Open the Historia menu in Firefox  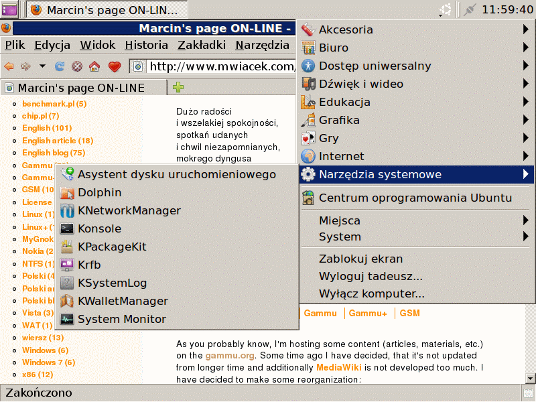coord(146,46)
